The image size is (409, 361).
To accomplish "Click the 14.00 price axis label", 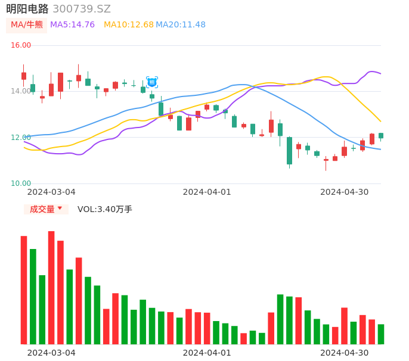I will (21, 91).
